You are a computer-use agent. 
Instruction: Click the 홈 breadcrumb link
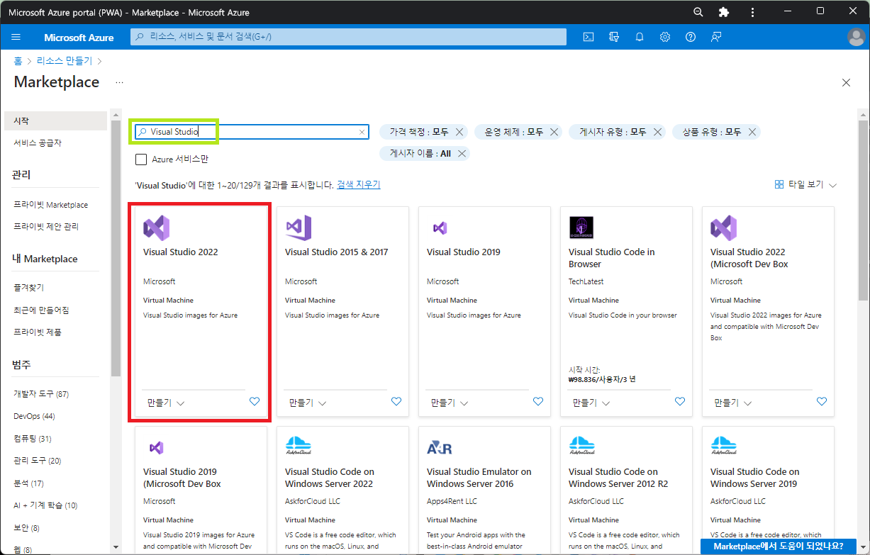tap(18, 62)
